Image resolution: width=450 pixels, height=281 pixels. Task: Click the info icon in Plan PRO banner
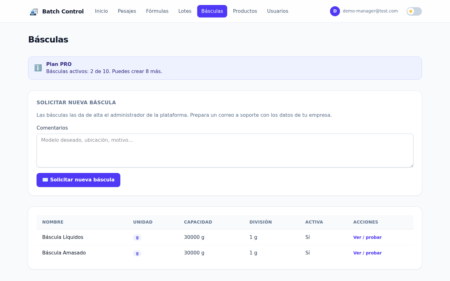tap(38, 68)
